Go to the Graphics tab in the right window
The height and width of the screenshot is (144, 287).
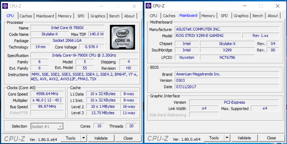coord(241,16)
